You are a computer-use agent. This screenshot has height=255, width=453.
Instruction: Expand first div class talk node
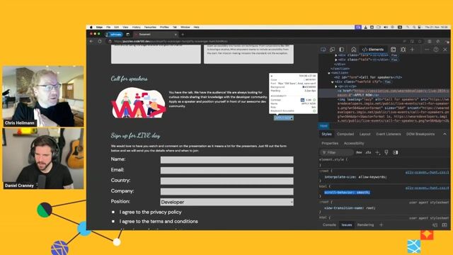(336, 55)
